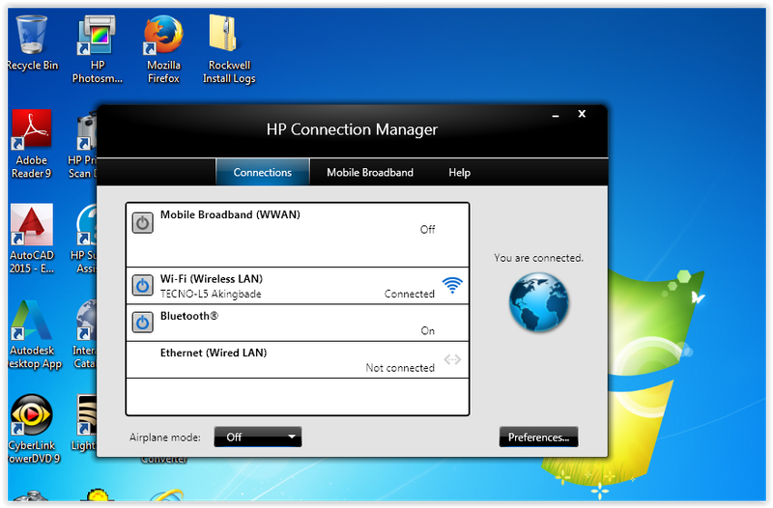Select the Recycle Bin desktop icon

(x=32, y=43)
